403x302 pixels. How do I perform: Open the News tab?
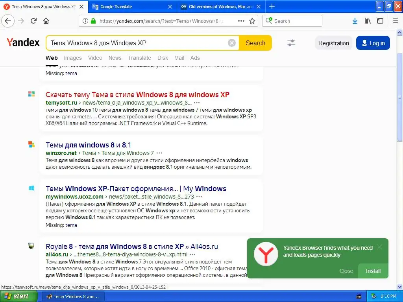[115, 58]
